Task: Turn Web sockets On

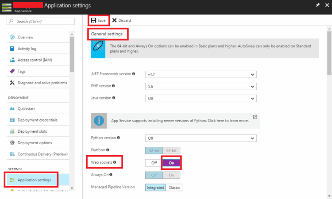Action: click(171, 163)
